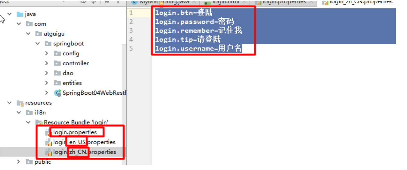Click the Resource Bundle 'login' icon

(39, 122)
